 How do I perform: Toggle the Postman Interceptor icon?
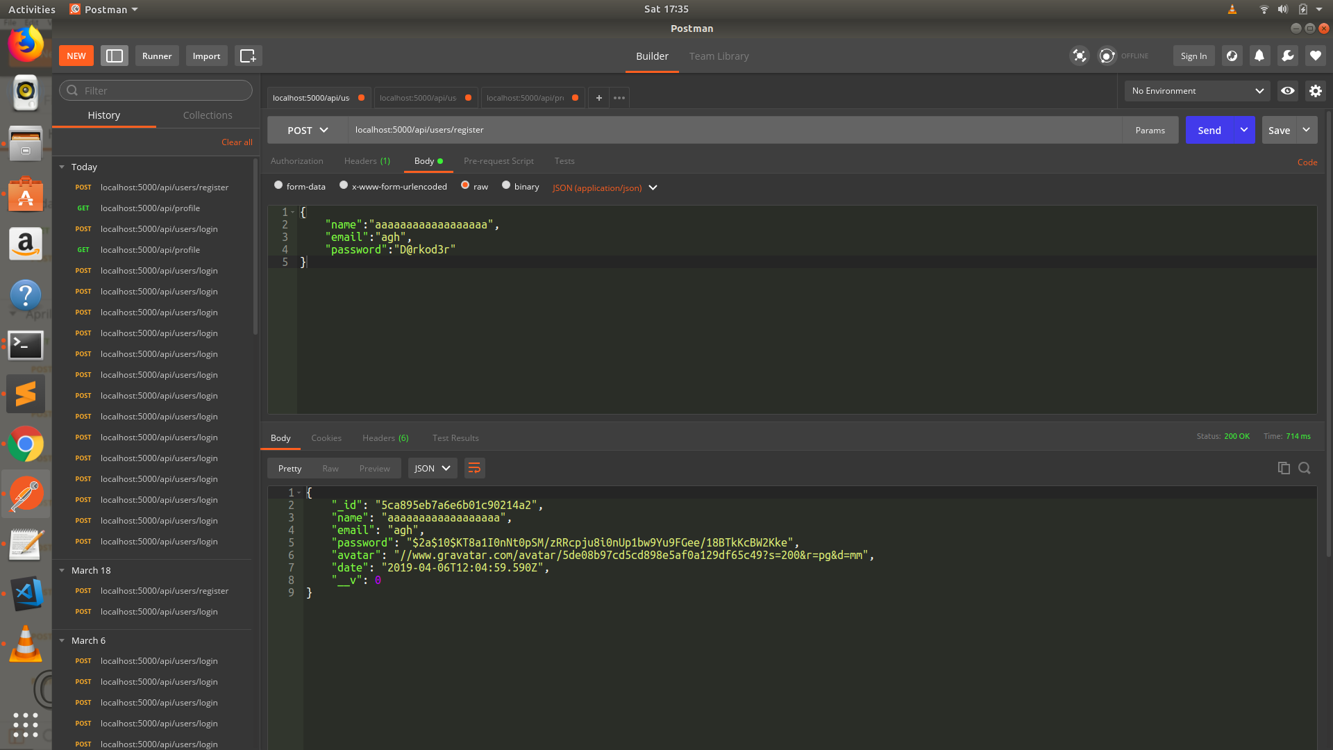(x=1080, y=56)
